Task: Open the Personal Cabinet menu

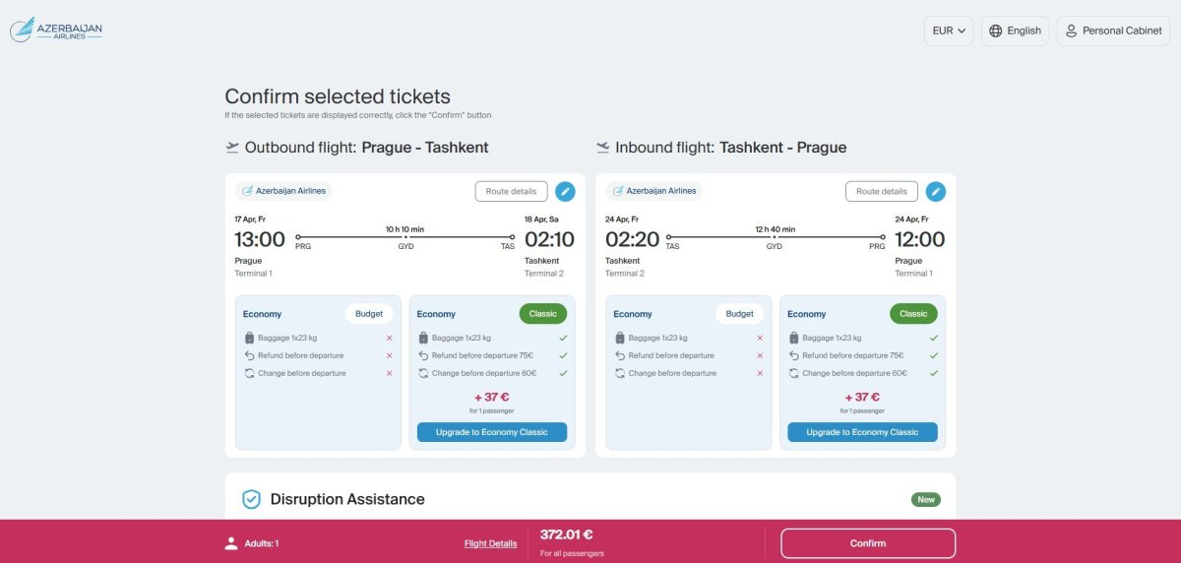Action: pos(1114,31)
